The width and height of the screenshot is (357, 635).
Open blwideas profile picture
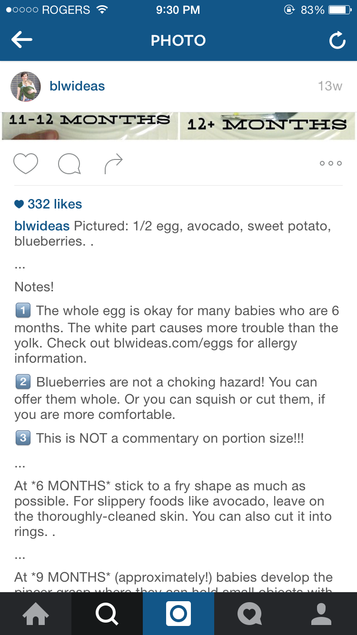26,86
